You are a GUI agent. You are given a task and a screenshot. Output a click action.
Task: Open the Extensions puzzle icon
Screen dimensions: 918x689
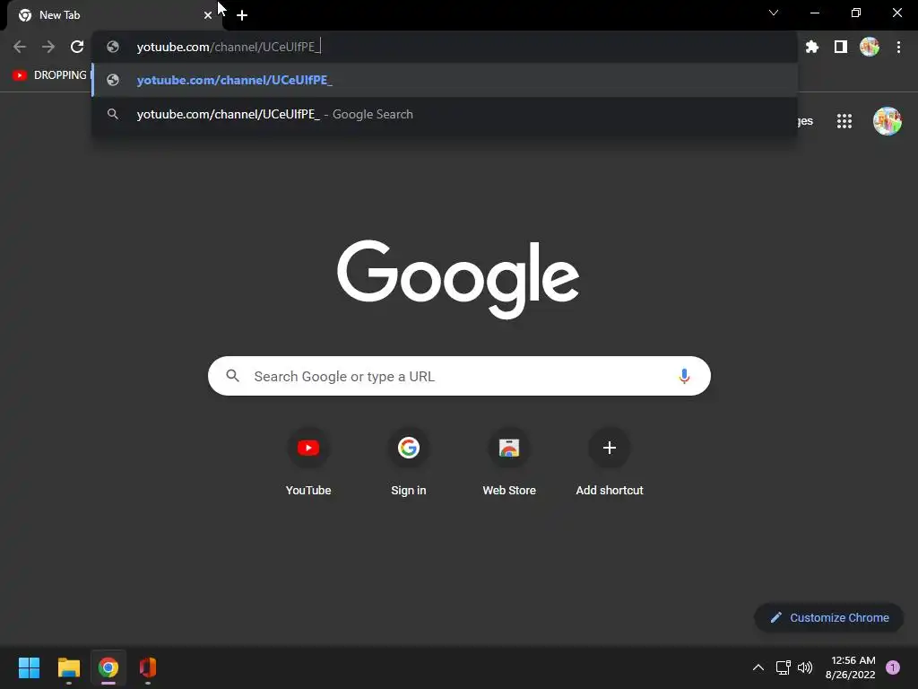click(x=812, y=47)
